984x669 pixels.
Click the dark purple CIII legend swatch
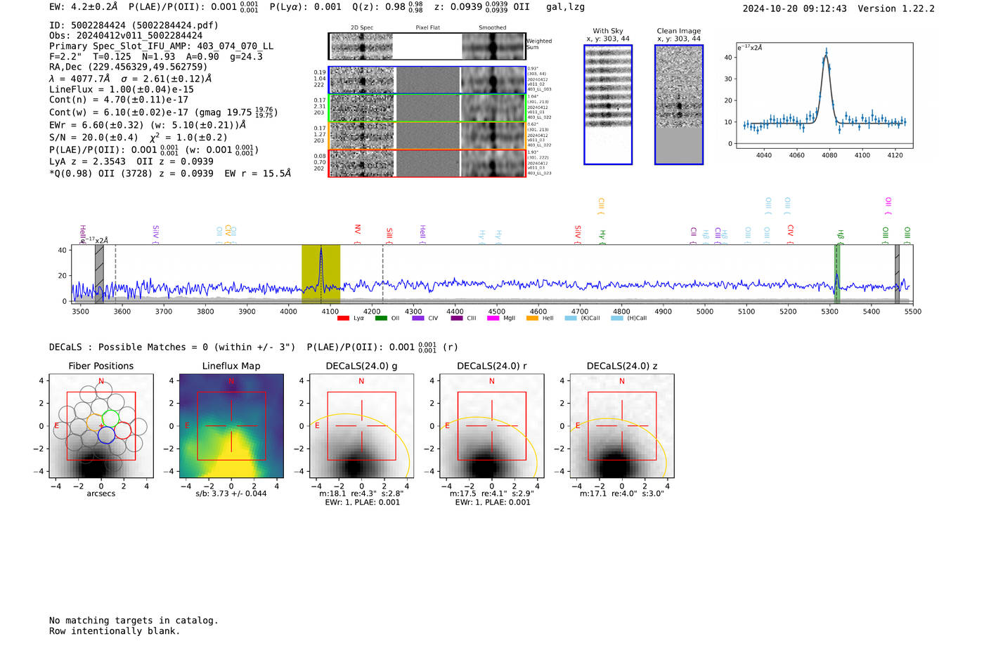(457, 318)
